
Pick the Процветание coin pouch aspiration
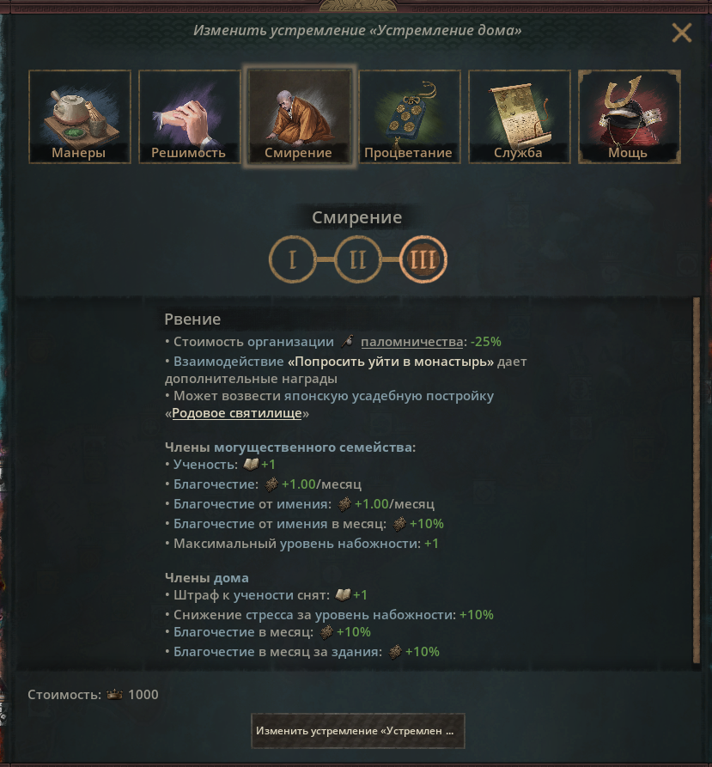point(410,117)
